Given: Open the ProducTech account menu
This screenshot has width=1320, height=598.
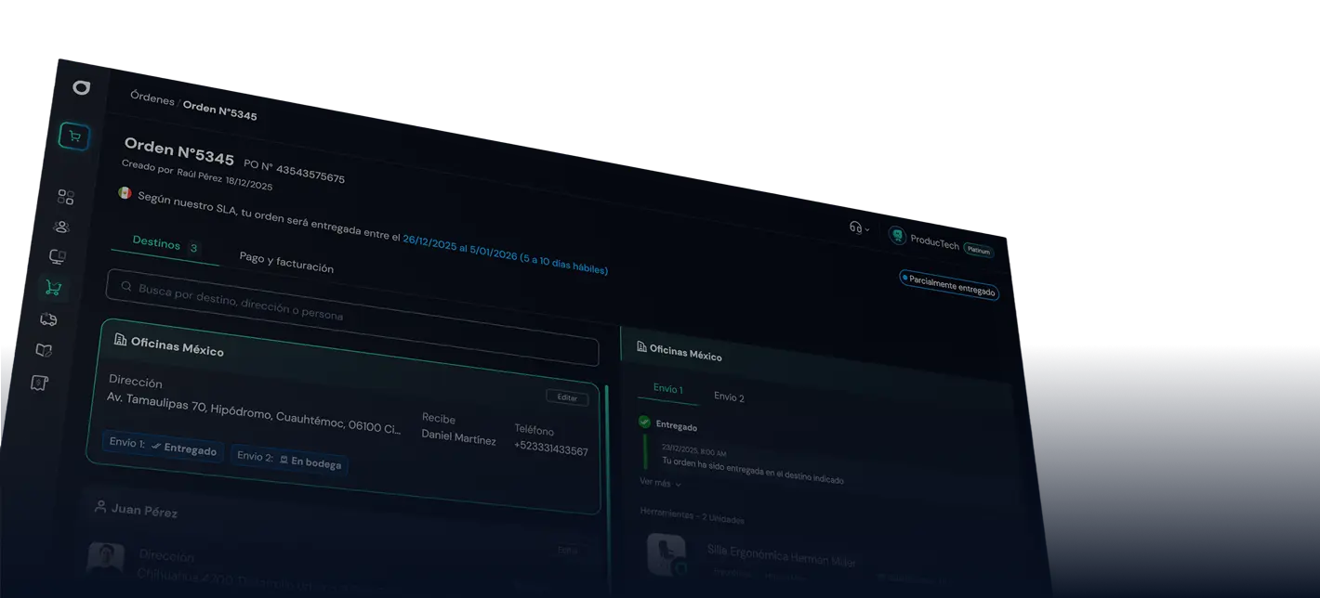Looking at the screenshot, I should pos(941,240).
